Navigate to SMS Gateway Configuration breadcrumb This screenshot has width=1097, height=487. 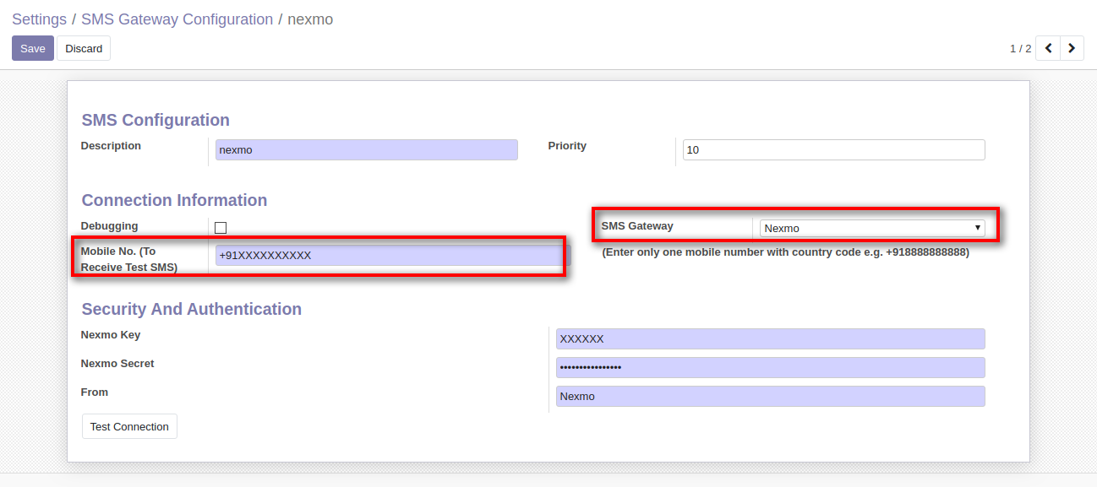[x=177, y=19]
